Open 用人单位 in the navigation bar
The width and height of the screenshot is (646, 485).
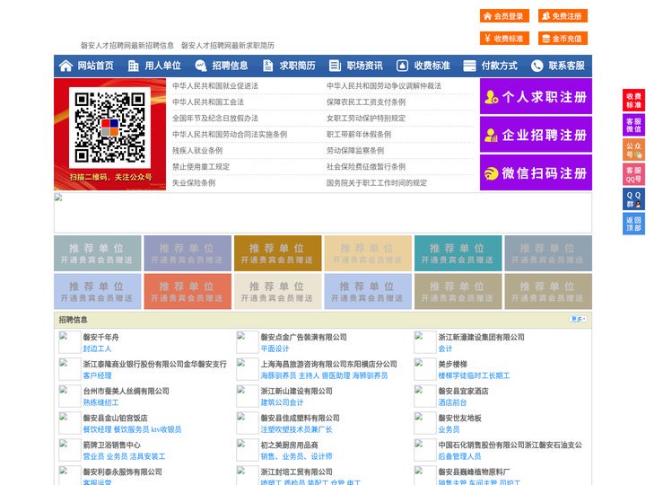coord(162,66)
